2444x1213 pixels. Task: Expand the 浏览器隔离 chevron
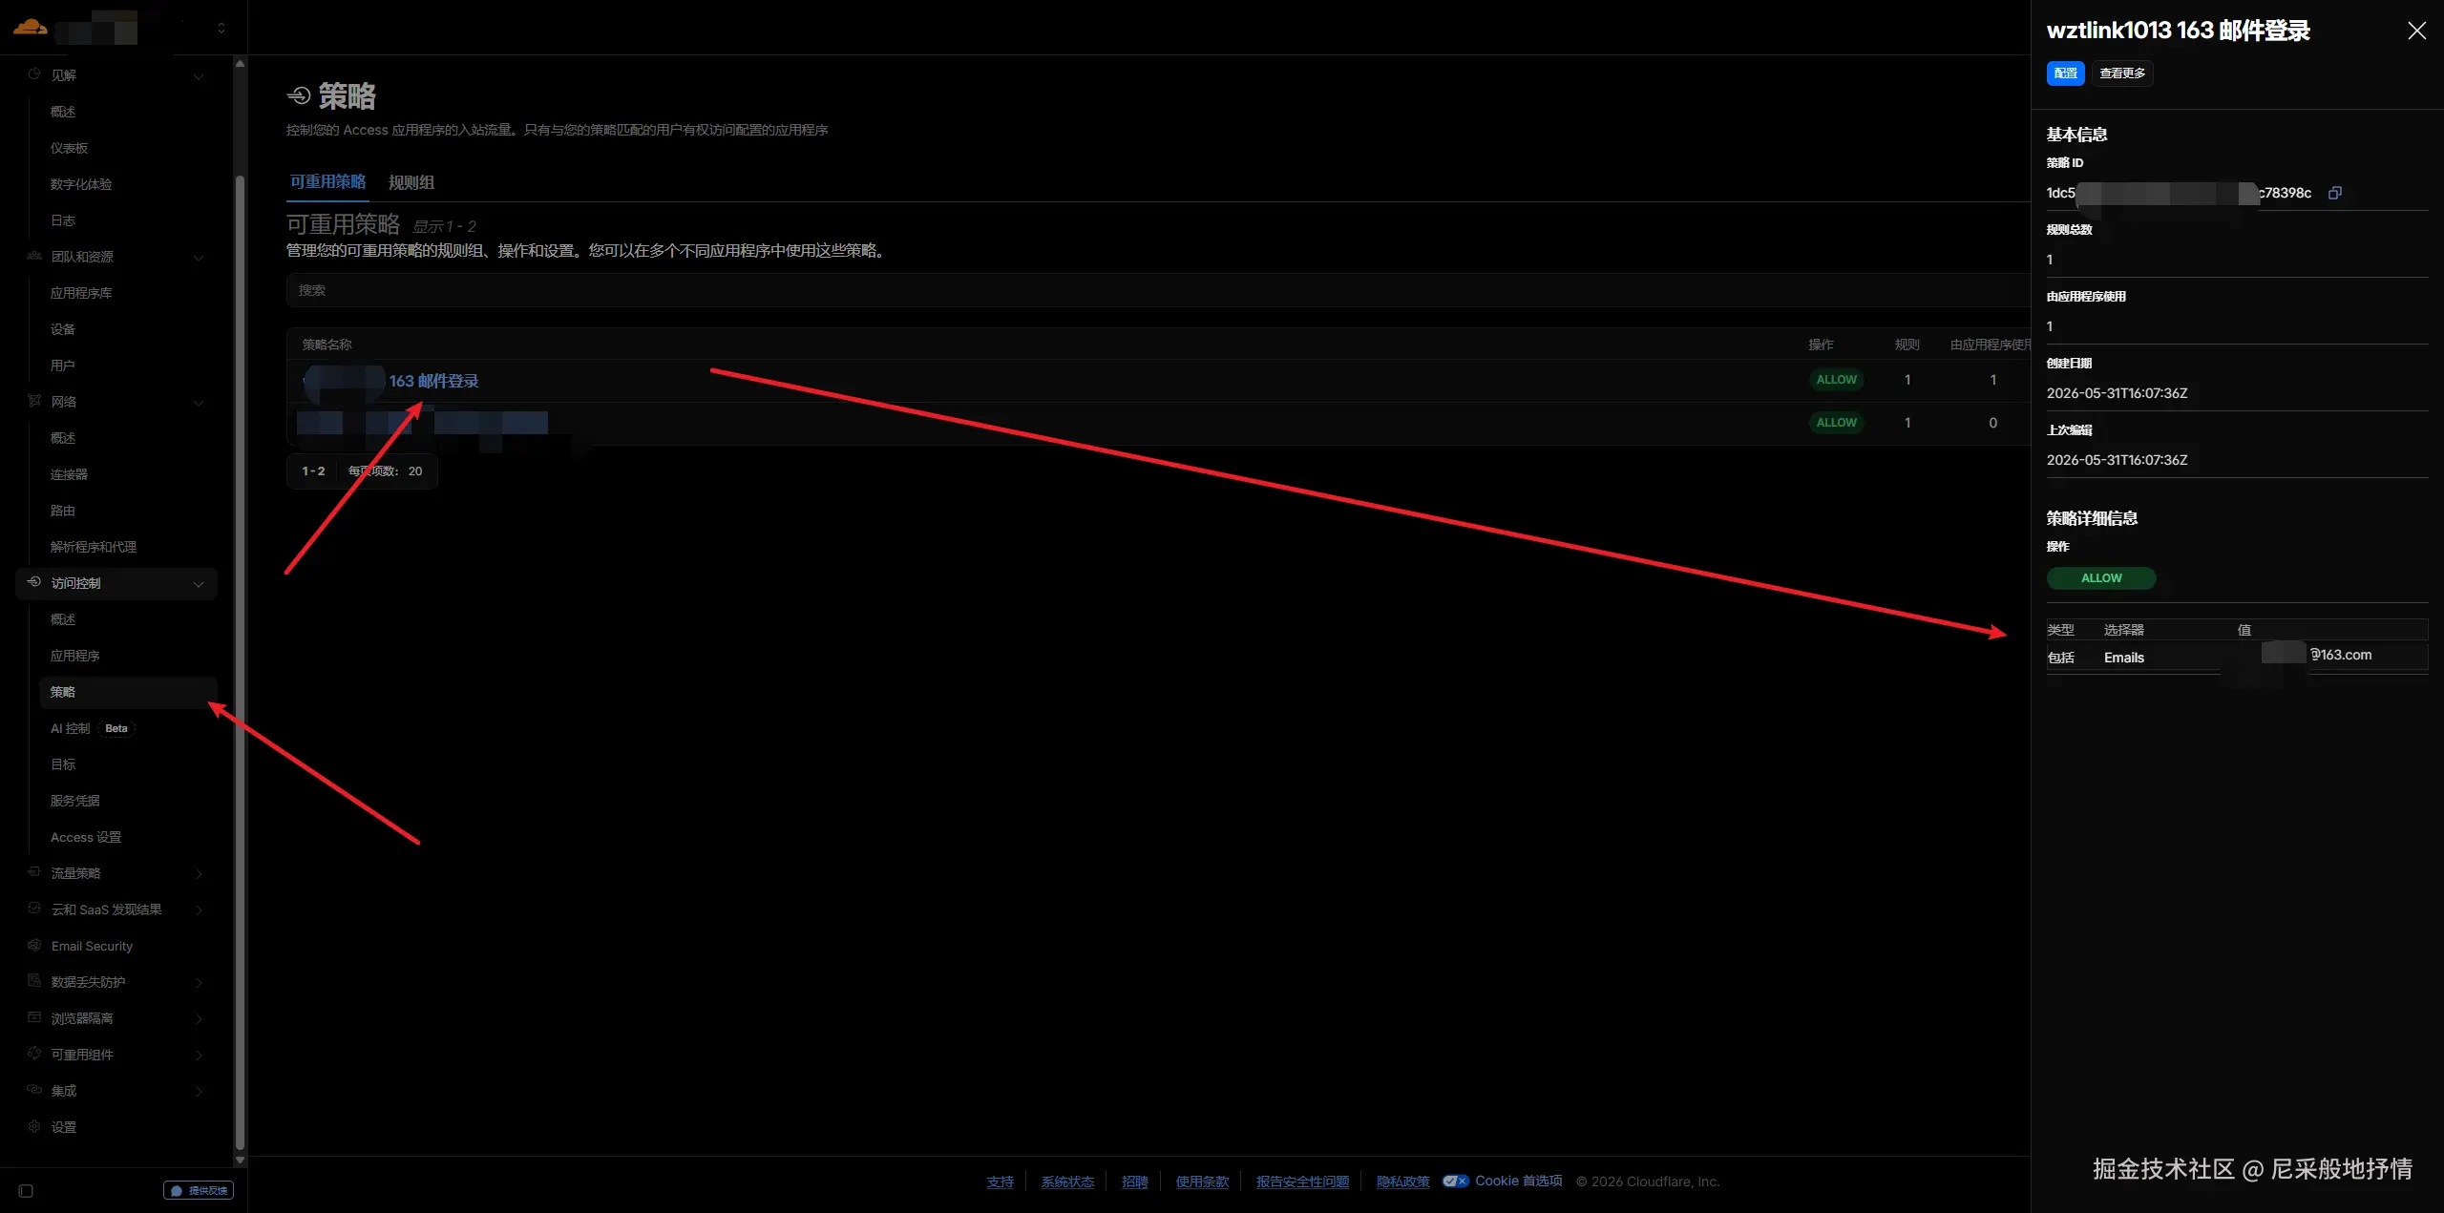click(199, 1018)
